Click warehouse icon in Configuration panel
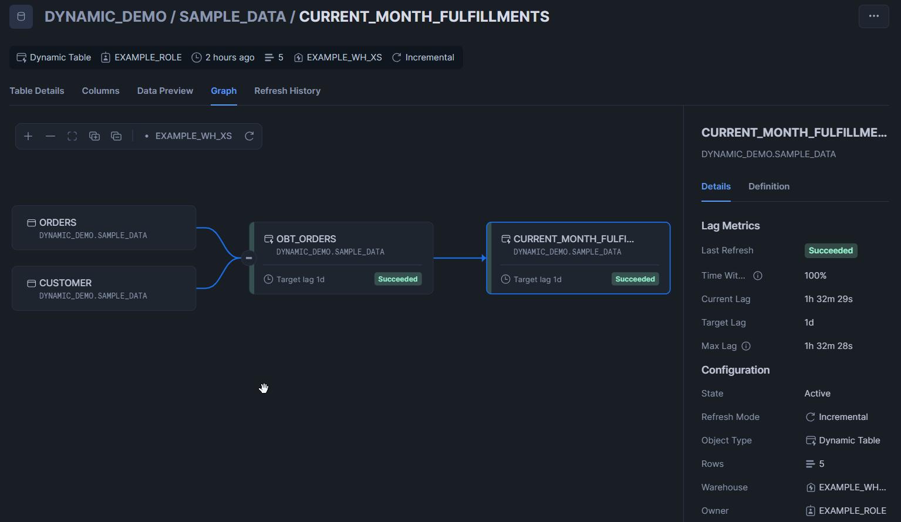 [810, 487]
